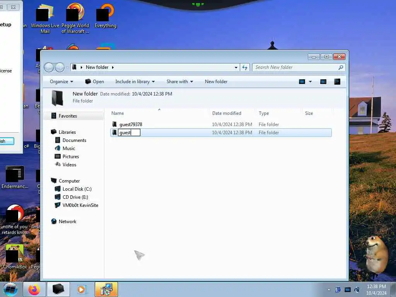
Task: Open the ChomikBox desktop icon
Action: (x=15, y=257)
